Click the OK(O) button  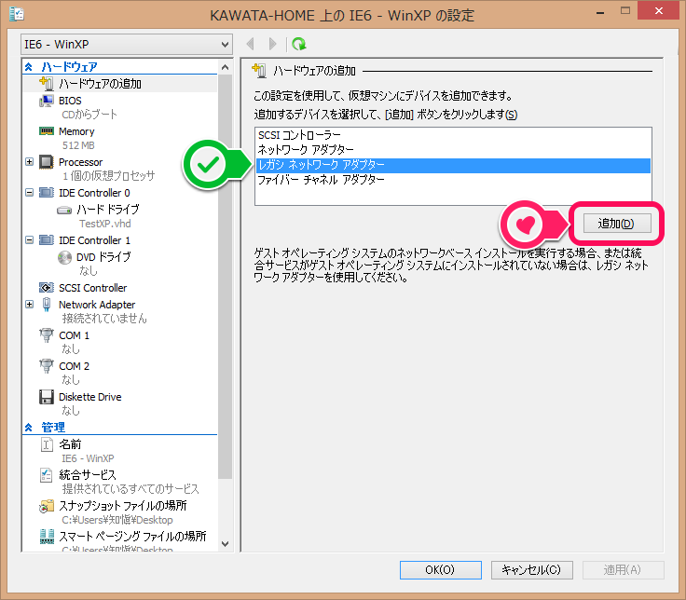pyautogui.click(x=441, y=570)
